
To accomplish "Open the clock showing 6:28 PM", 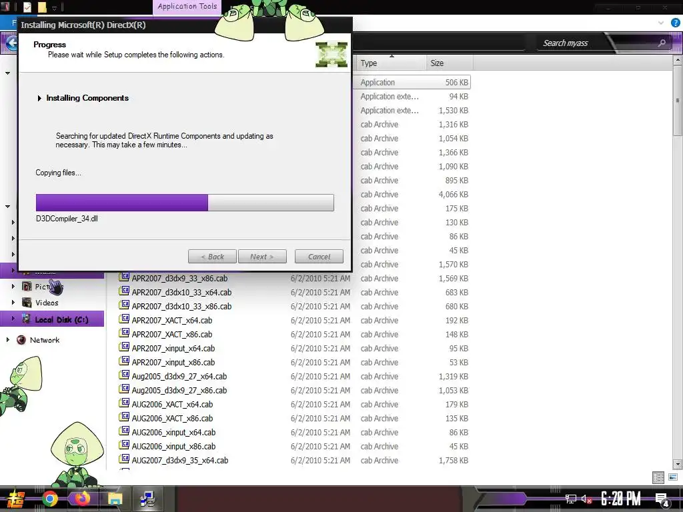I will tap(621, 499).
